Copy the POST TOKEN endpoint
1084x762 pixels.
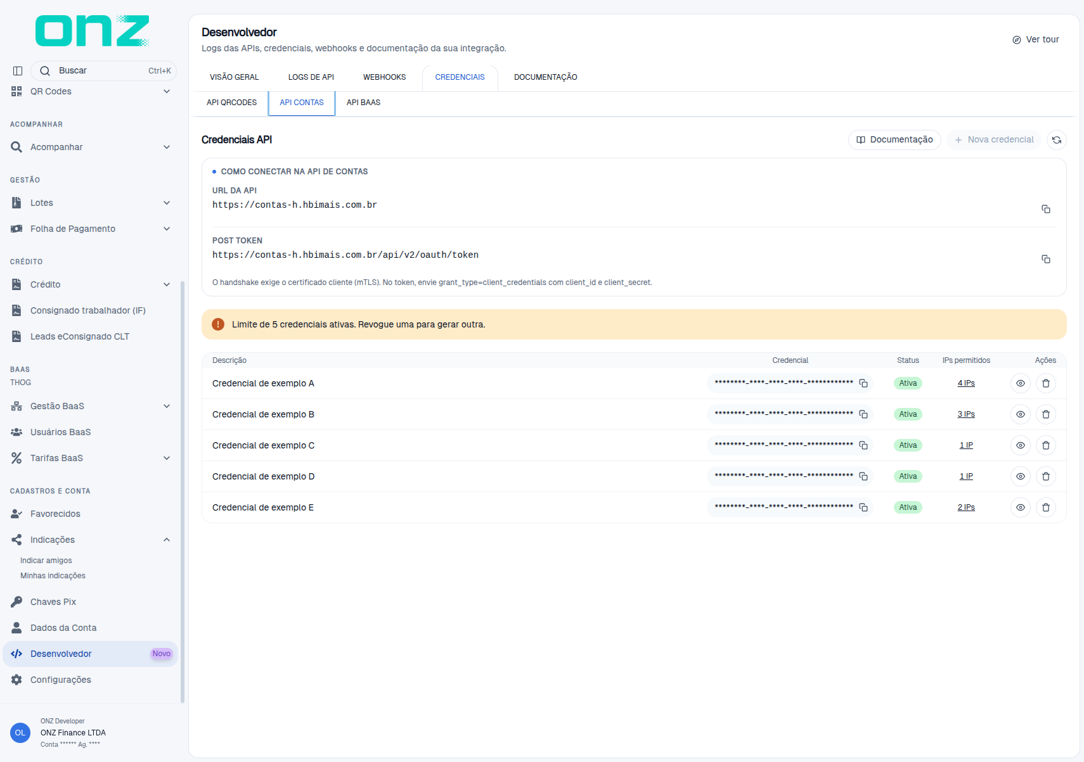point(1046,259)
